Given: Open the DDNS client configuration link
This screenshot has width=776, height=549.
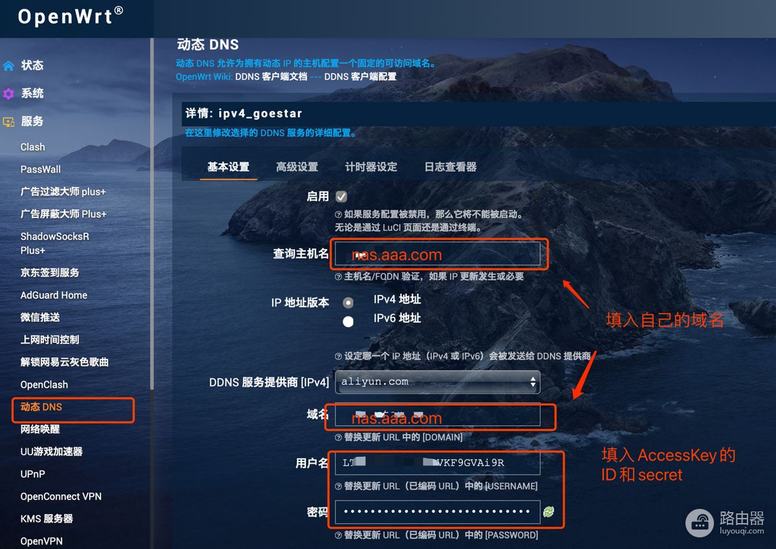Looking at the screenshot, I should [360, 76].
